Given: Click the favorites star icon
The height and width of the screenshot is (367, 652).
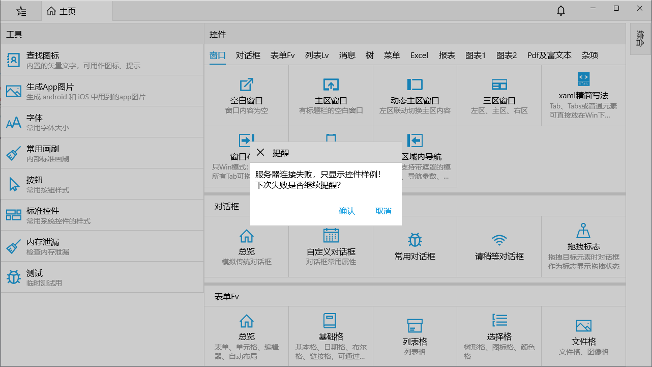Looking at the screenshot, I should pyautogui.click(x=21, y=11).
